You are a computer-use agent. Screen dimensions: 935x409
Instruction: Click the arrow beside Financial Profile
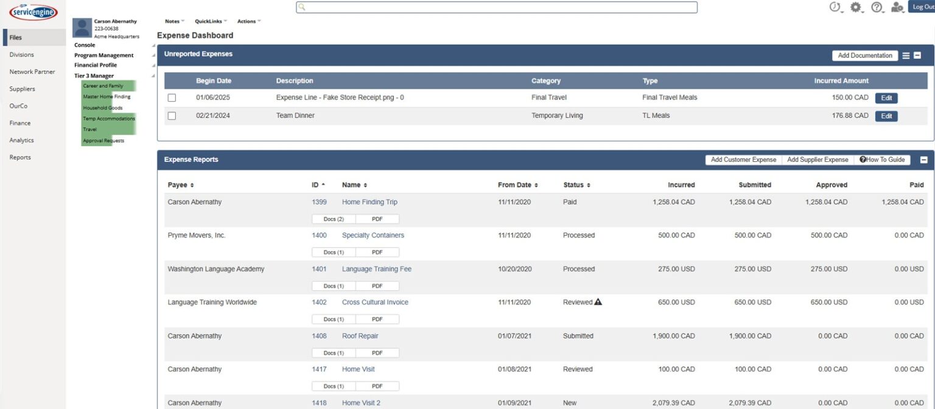click(153, 66)
